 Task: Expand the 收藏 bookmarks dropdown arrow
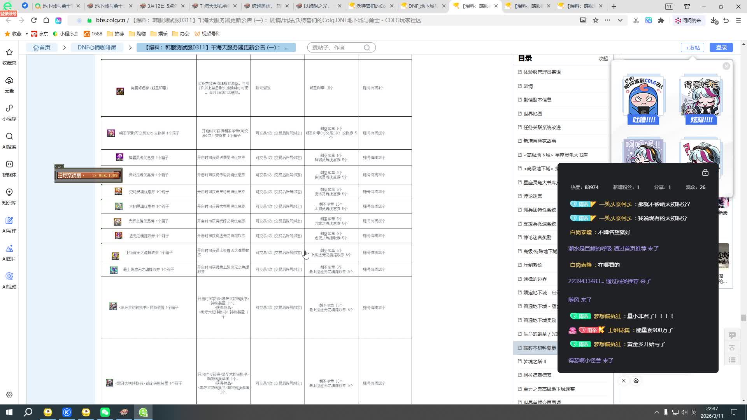26,34
